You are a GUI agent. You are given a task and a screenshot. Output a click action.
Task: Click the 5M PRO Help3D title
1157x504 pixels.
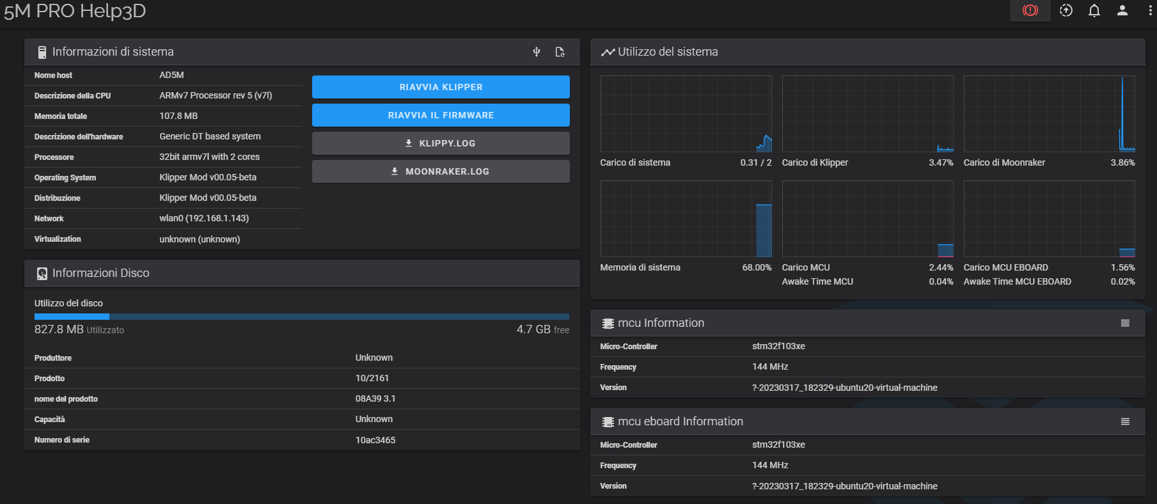(x=75, y=12)
